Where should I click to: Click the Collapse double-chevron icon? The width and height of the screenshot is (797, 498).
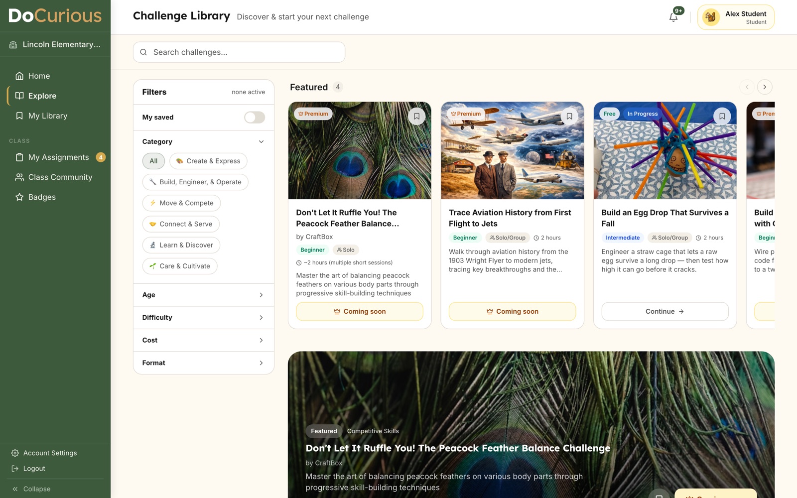pyautogui.click(x=15, y=489)
